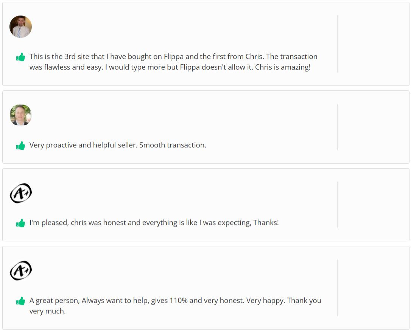Viewport: 411px width, 332px height.
Task: Click empty right column of 'A great person' card
Action: (x=373, y=287)
